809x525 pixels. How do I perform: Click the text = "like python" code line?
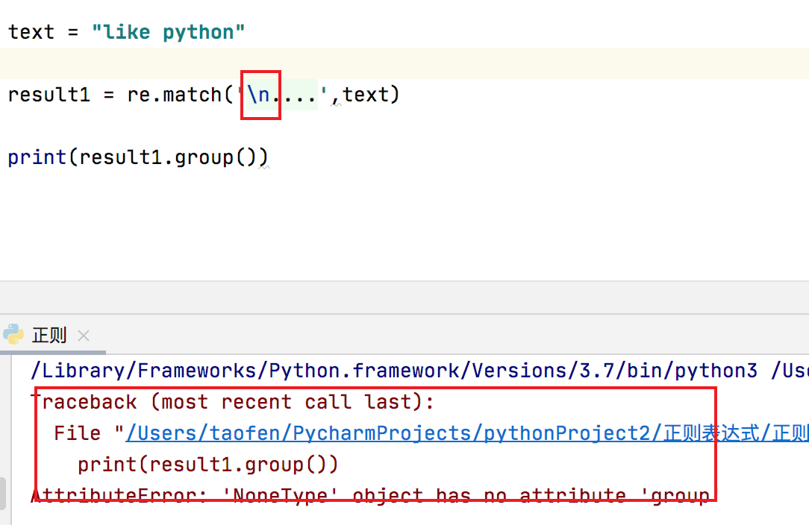[126, 32]
